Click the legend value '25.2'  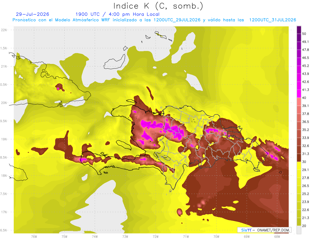pos(306,194)
